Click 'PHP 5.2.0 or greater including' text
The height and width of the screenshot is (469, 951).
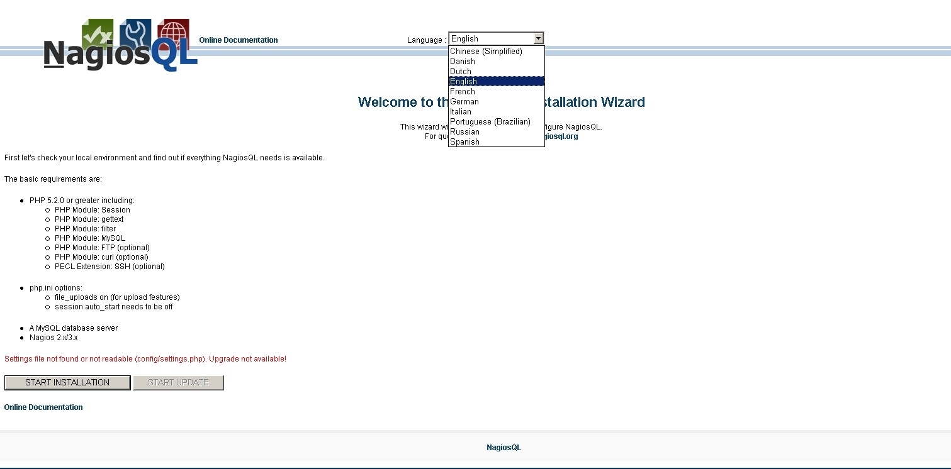pyautogui.click(x=82, y=201)
